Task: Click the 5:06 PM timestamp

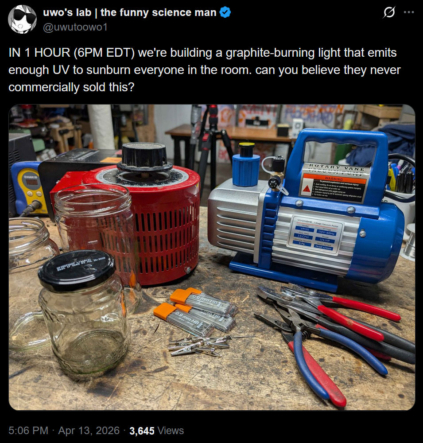Action: pos(28,431)
